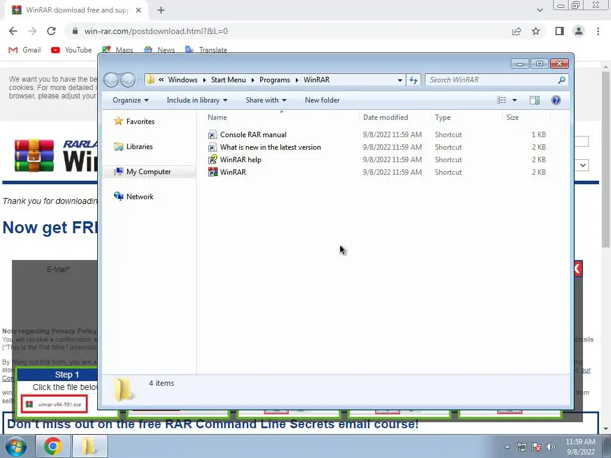
Task: Open the Chrome profile avatar
Action: coord(579,31)
